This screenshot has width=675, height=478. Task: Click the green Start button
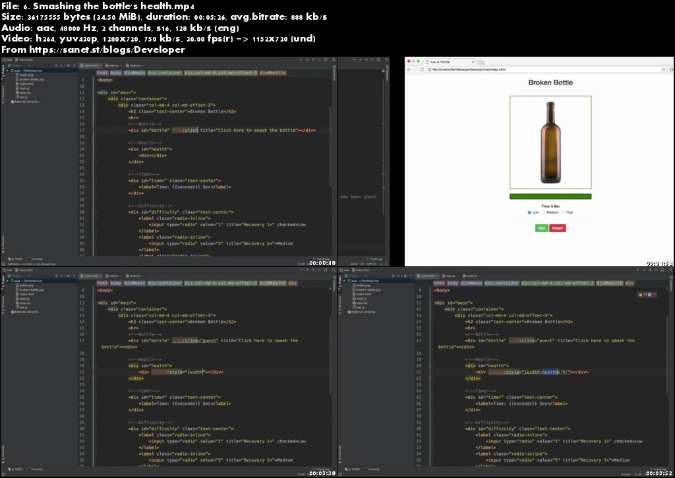tap(542, 228)
